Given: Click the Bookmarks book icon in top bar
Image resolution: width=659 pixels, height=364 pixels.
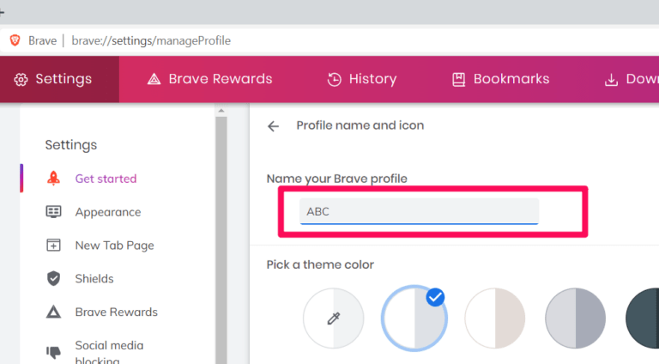Looking at the screenshot, I should 458,80.
